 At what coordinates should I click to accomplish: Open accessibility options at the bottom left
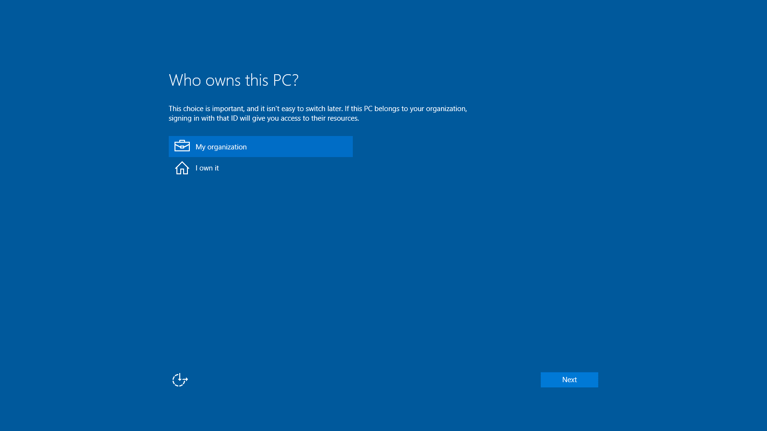pyautogui.click(x=180, y=380)
